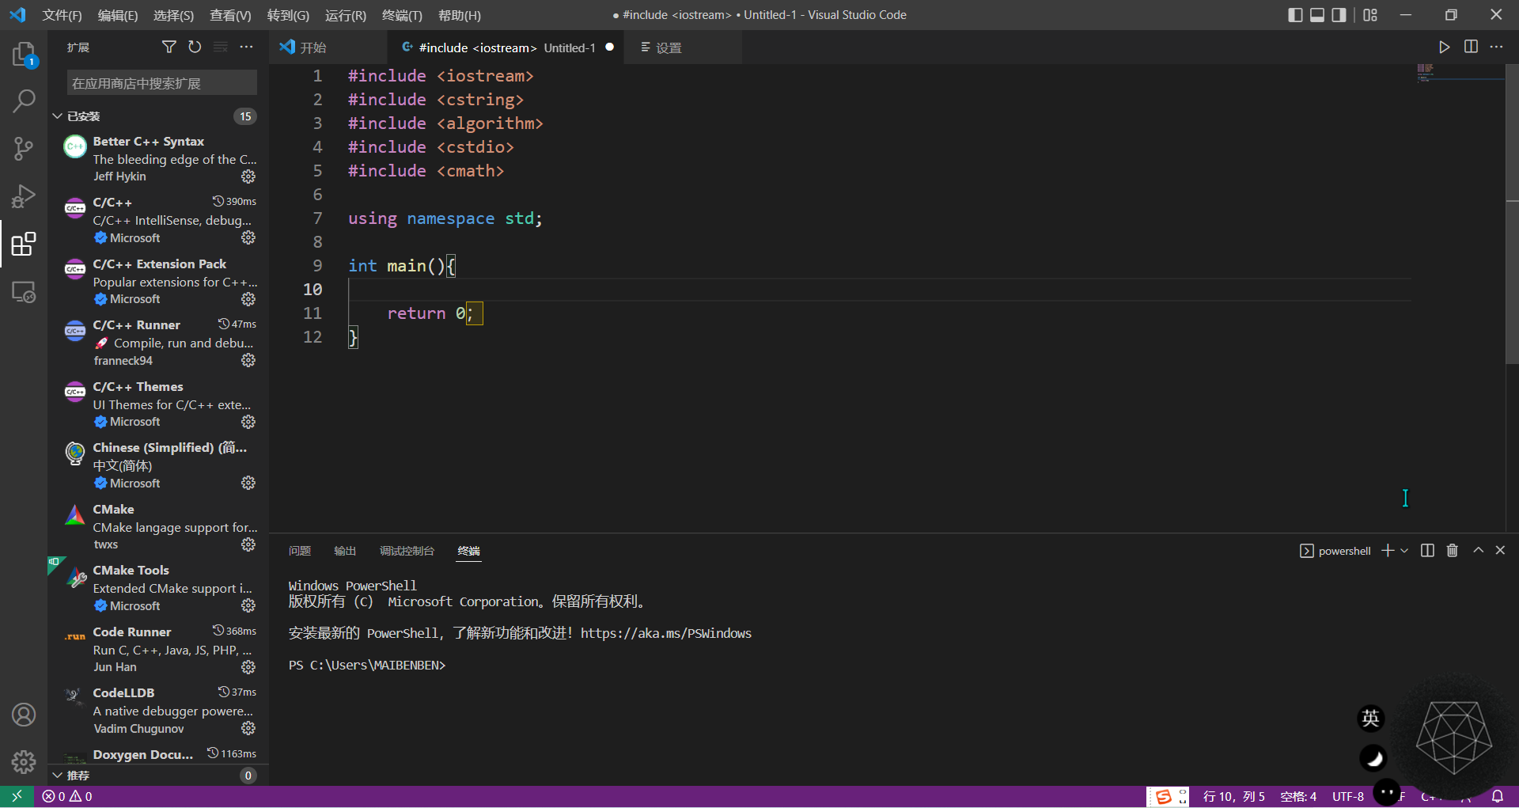This screenshot has height=808, width=1519.
Task: Toggle the primary sidebar visibility
Action: click(x=1295, y=15)
